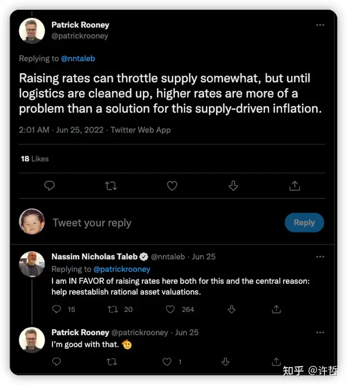Retweet the main supply-driven inflation tweet

click(x=111, y=186)
